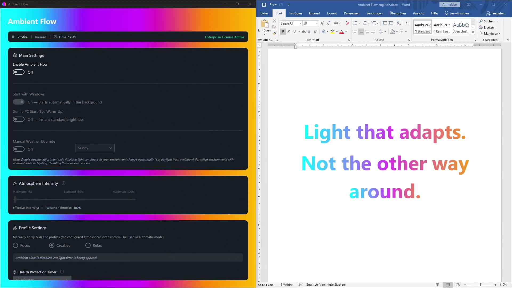
Task: Sort the selection with the A-Z icon
Action: click(399, 23)
